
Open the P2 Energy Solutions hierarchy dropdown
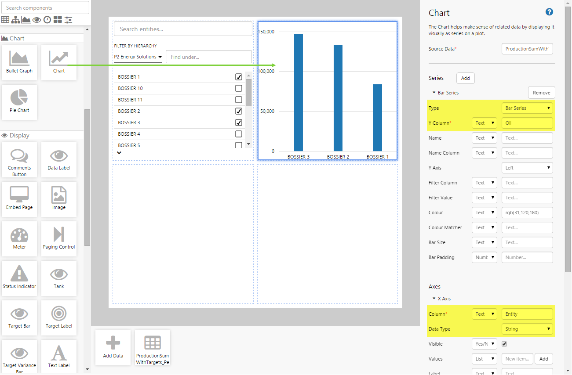coord(138,57)
